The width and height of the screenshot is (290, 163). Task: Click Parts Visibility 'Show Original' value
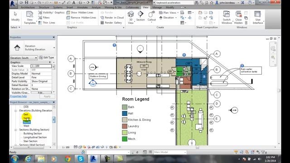pos(41,81)
